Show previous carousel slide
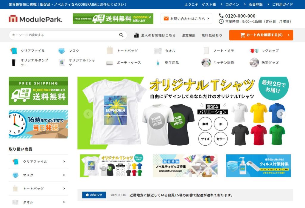The height and width of the screenshot is (208, 305). coord(88,114)
